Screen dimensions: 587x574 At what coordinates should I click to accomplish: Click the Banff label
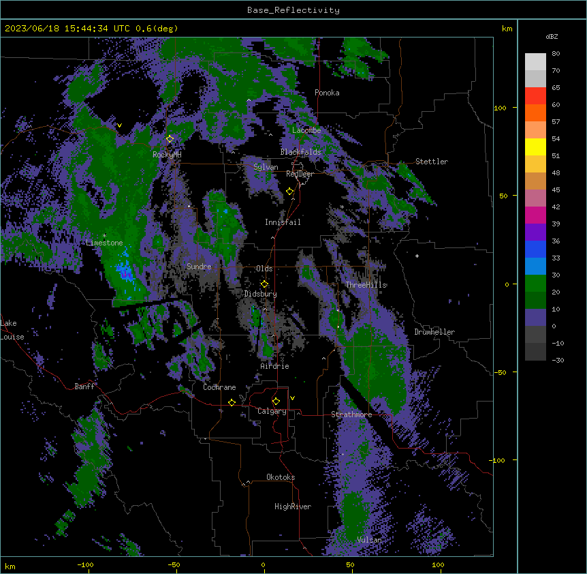click(84, 387)
